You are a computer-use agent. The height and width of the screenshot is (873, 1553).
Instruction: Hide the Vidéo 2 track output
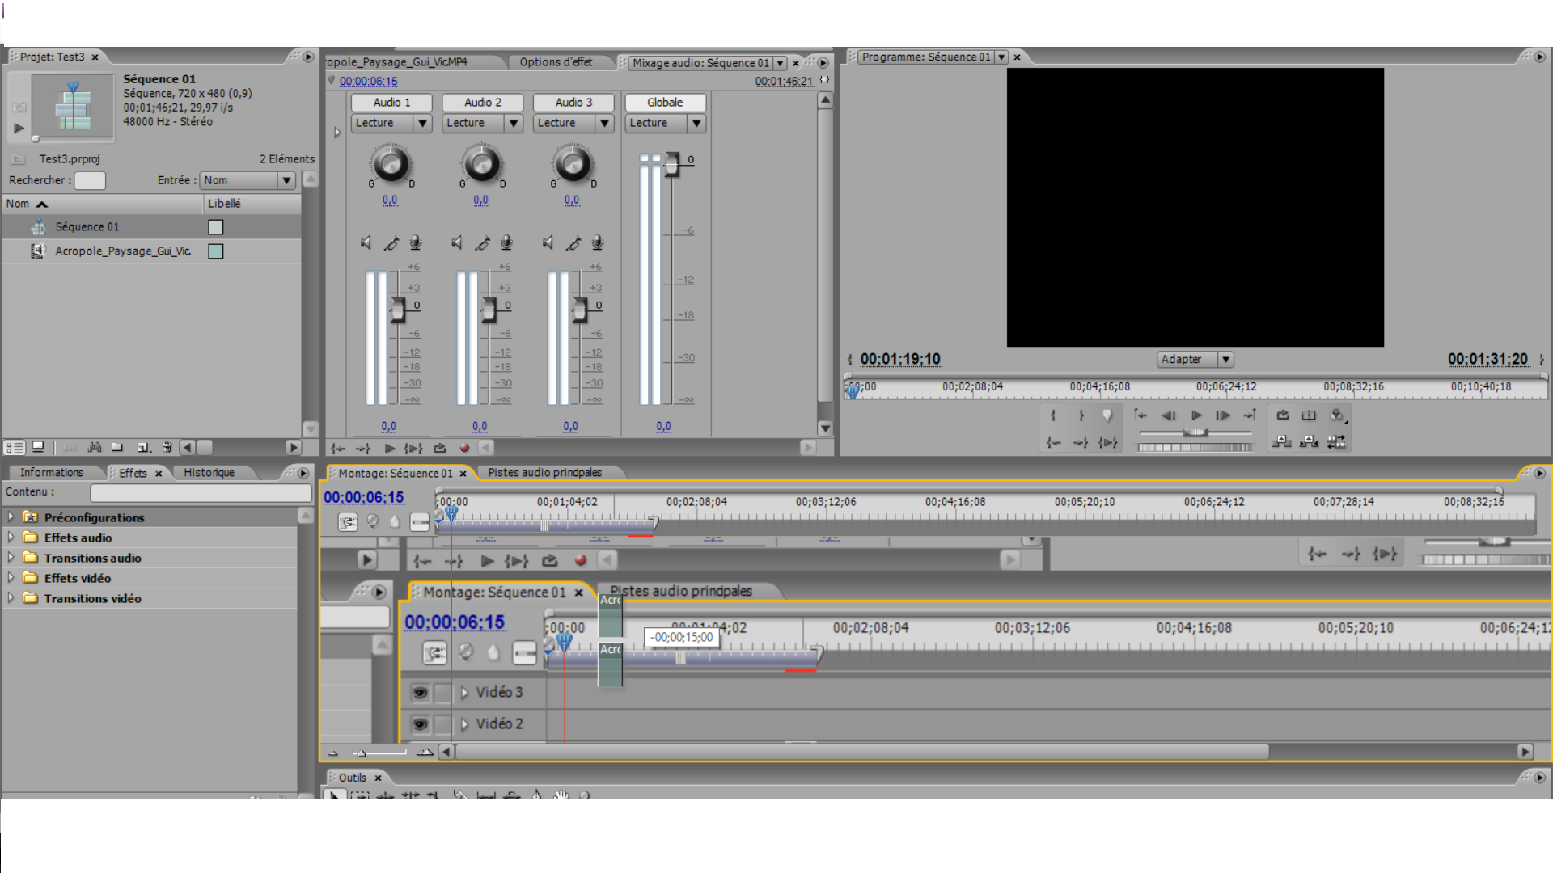420,724
